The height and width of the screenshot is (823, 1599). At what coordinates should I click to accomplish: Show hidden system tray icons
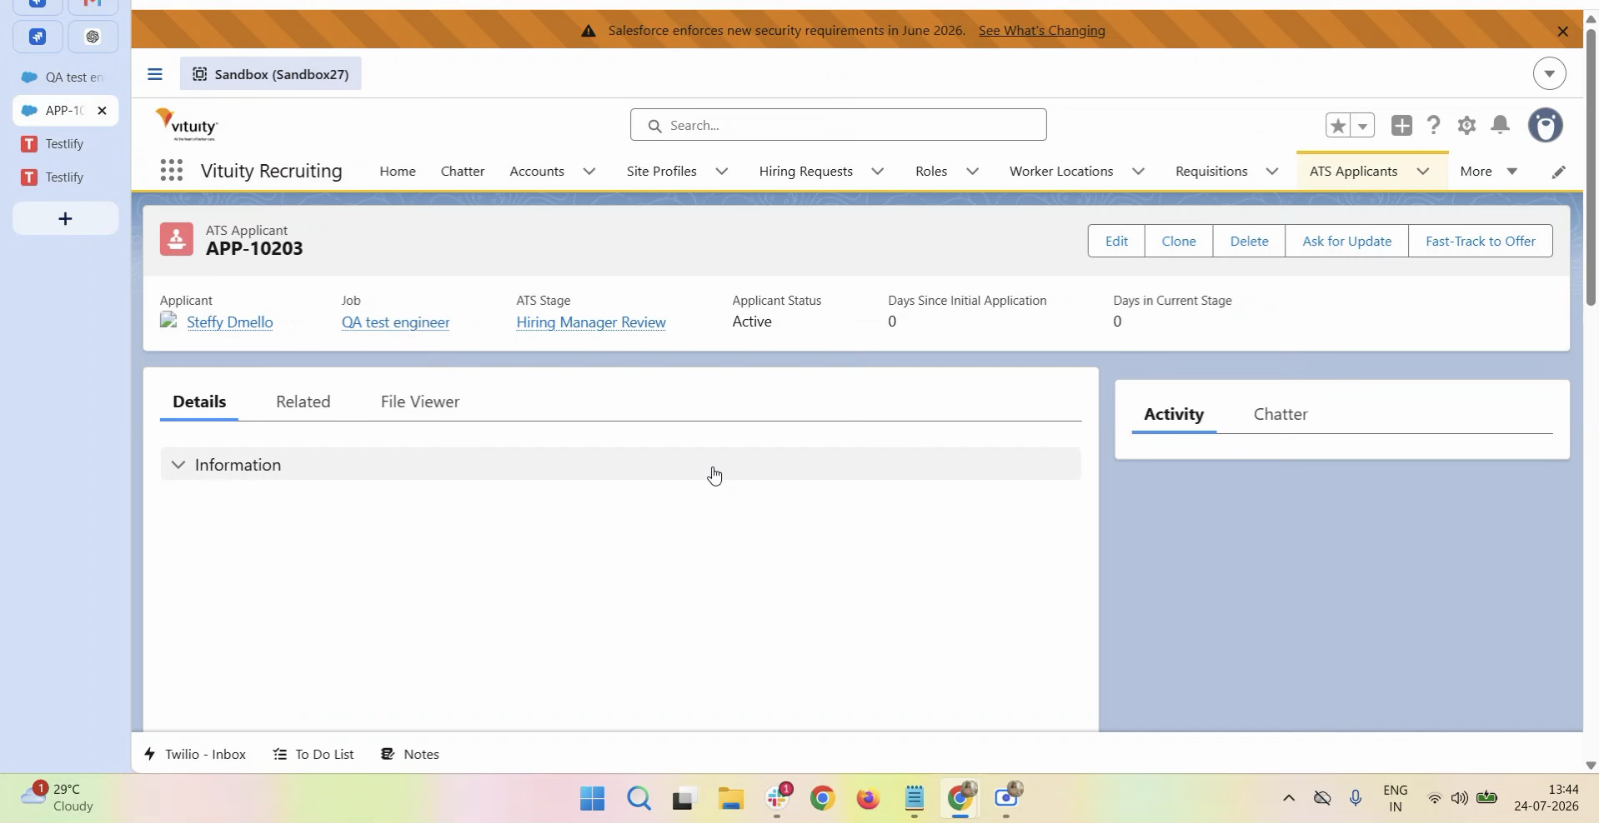(1288, 798)
